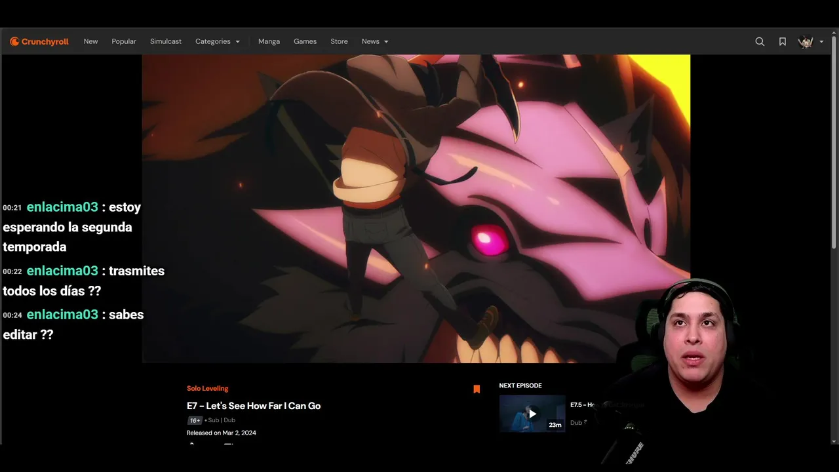
Task: Expand the account dropdown arrow beside avatar
Action: point(821,42)
